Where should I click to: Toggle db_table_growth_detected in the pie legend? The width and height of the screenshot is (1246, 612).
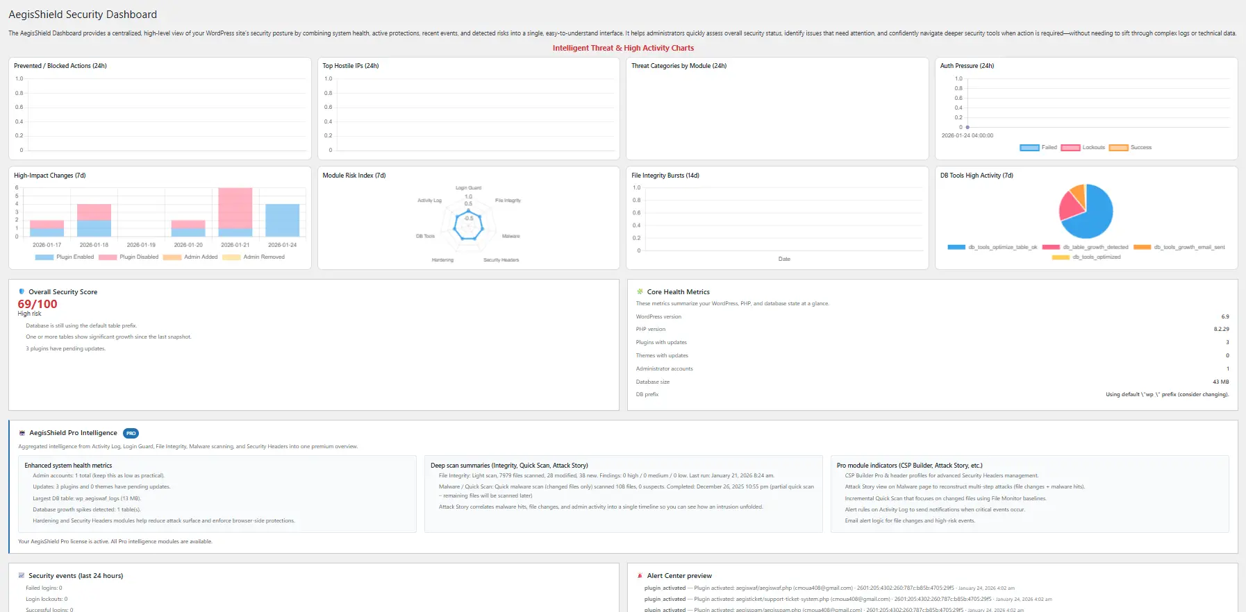click(1086, 248)
